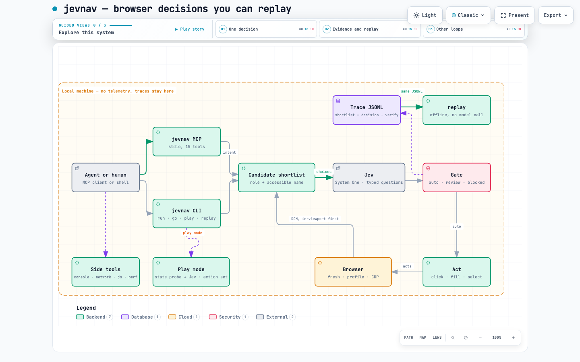This screenshot has width=580, height=362.
Task: Toggle Cloud legend filter
Action: [184, 317]
